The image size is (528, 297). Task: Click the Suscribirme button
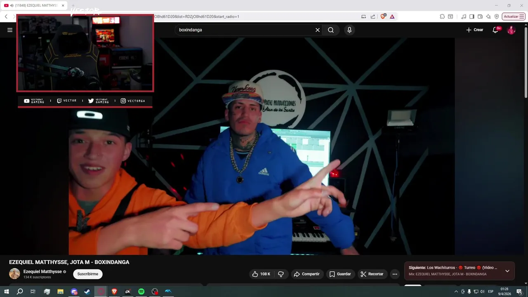88,274
